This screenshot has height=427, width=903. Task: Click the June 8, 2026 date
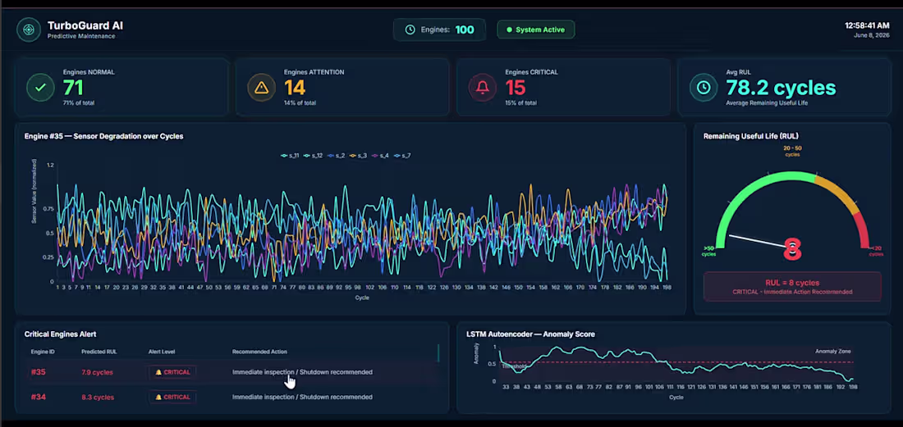pyautogui.click(x=871, y=35)
